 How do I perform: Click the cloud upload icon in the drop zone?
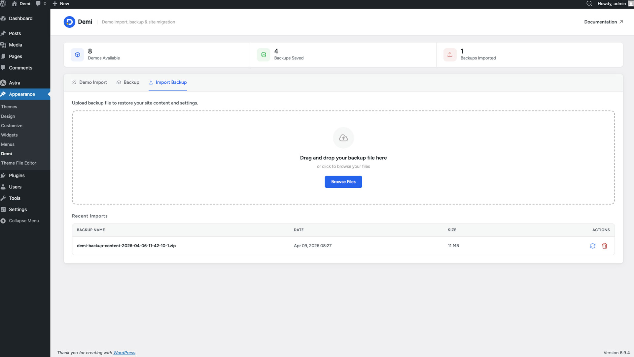[343, 138]
